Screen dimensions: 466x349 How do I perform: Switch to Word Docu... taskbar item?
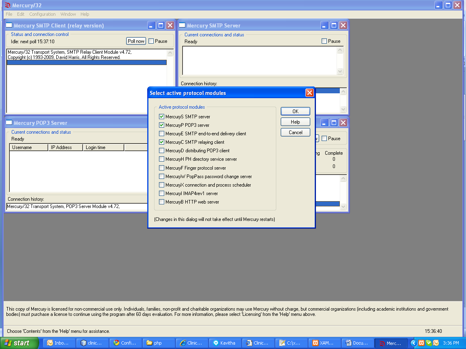pyautogui.click(x=357, y=343)
